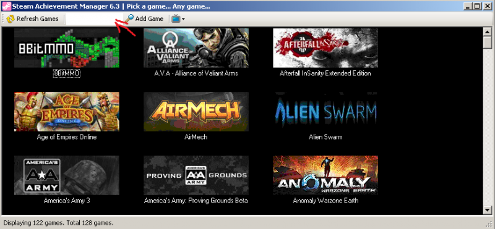
Task: Click the Alien Swarm text label
Action: [x=325, y=137]
